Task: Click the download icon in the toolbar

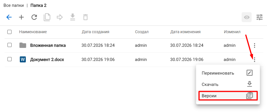Action: pos(73,17)
